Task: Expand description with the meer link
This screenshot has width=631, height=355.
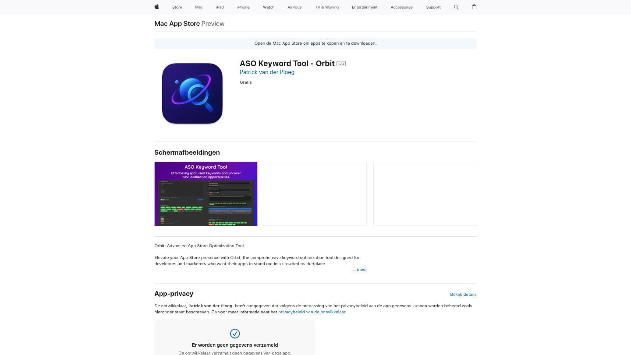Action: pyautogui.click(x=362, y=270)
